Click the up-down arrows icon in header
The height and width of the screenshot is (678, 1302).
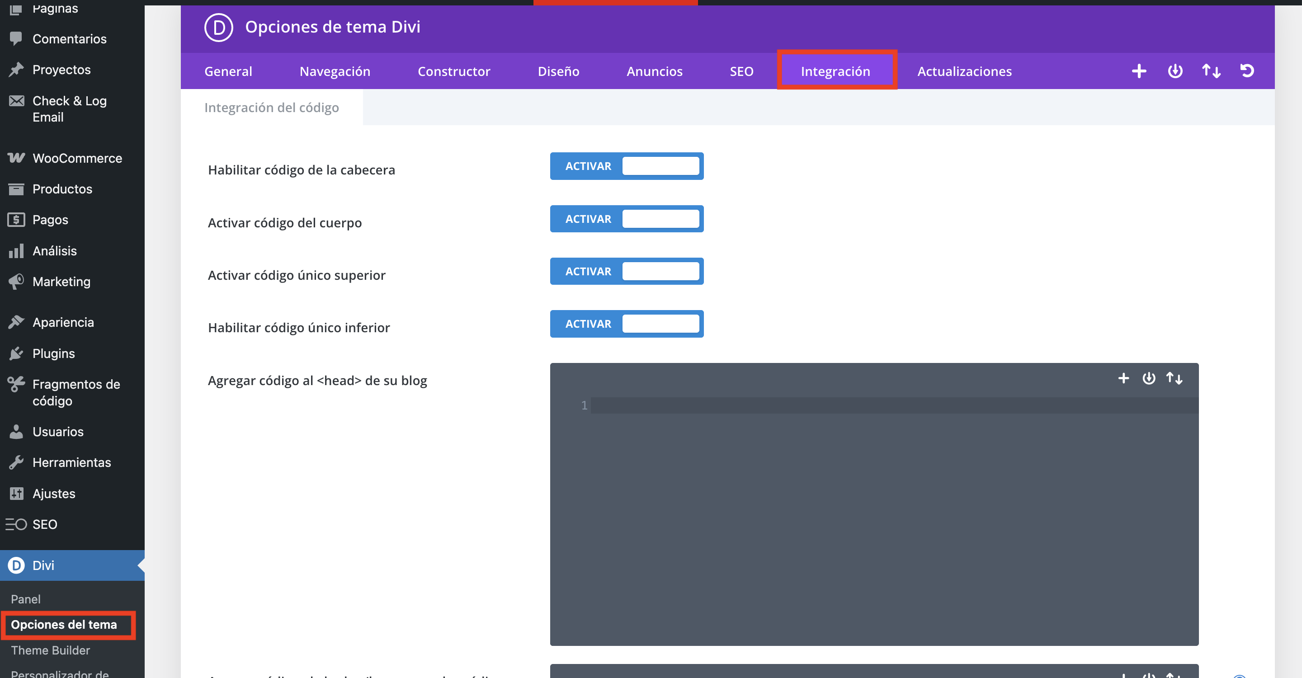[1211, 71]
